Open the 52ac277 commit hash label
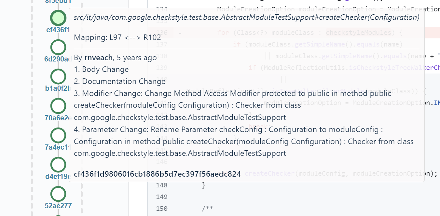Screen dimensions: 440x216 (58, 206)
